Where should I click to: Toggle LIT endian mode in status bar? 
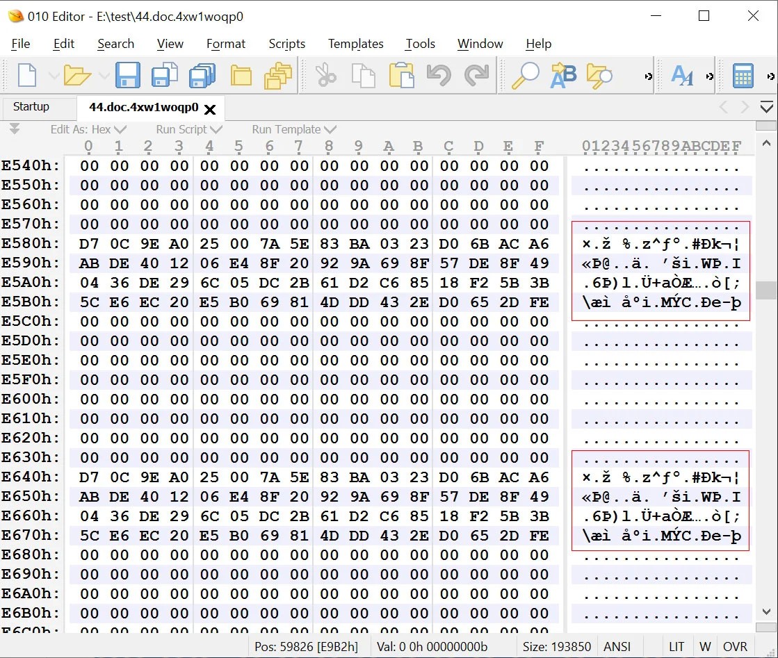click(x=676, y=646)
